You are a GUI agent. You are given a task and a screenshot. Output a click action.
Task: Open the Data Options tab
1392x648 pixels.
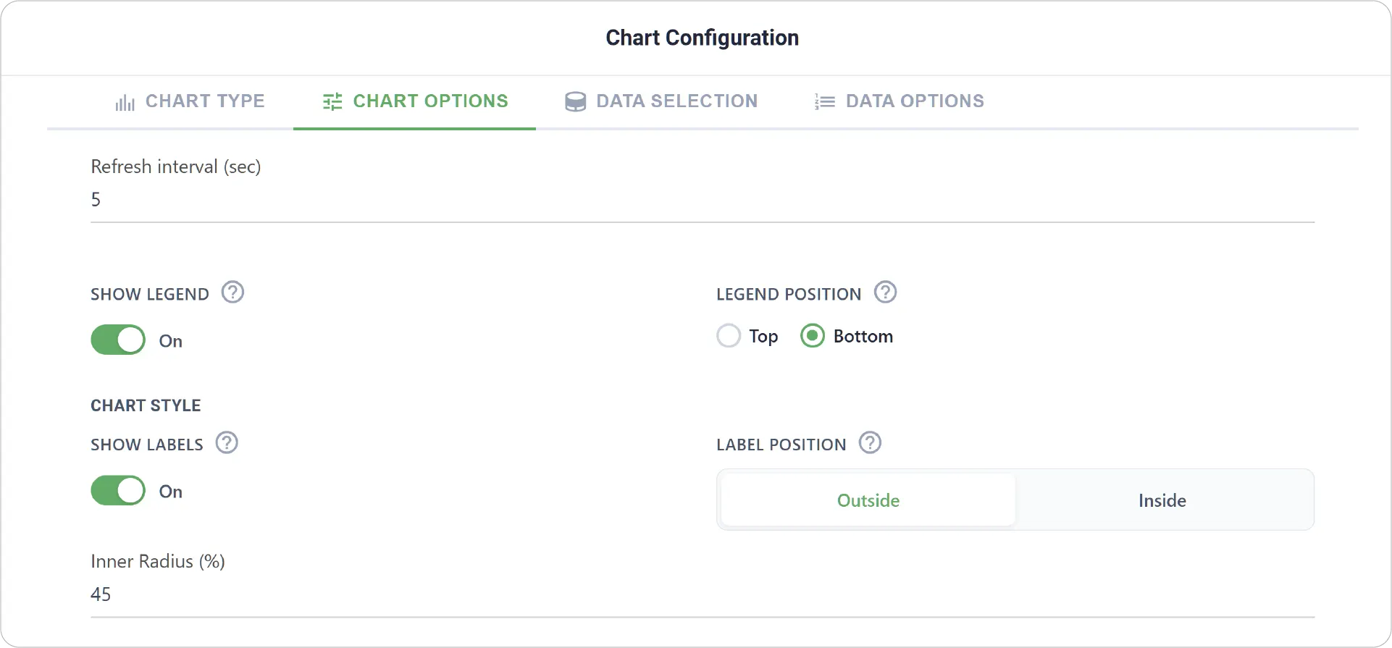[x=899, y=101]
